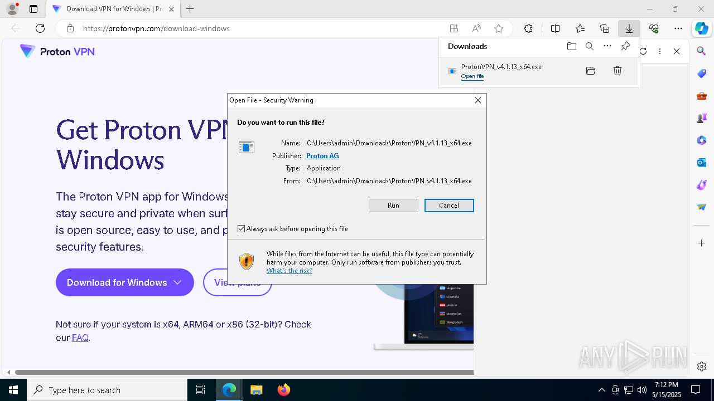
Task: Open sidebar settings gear icon
Action: [702, 366]
